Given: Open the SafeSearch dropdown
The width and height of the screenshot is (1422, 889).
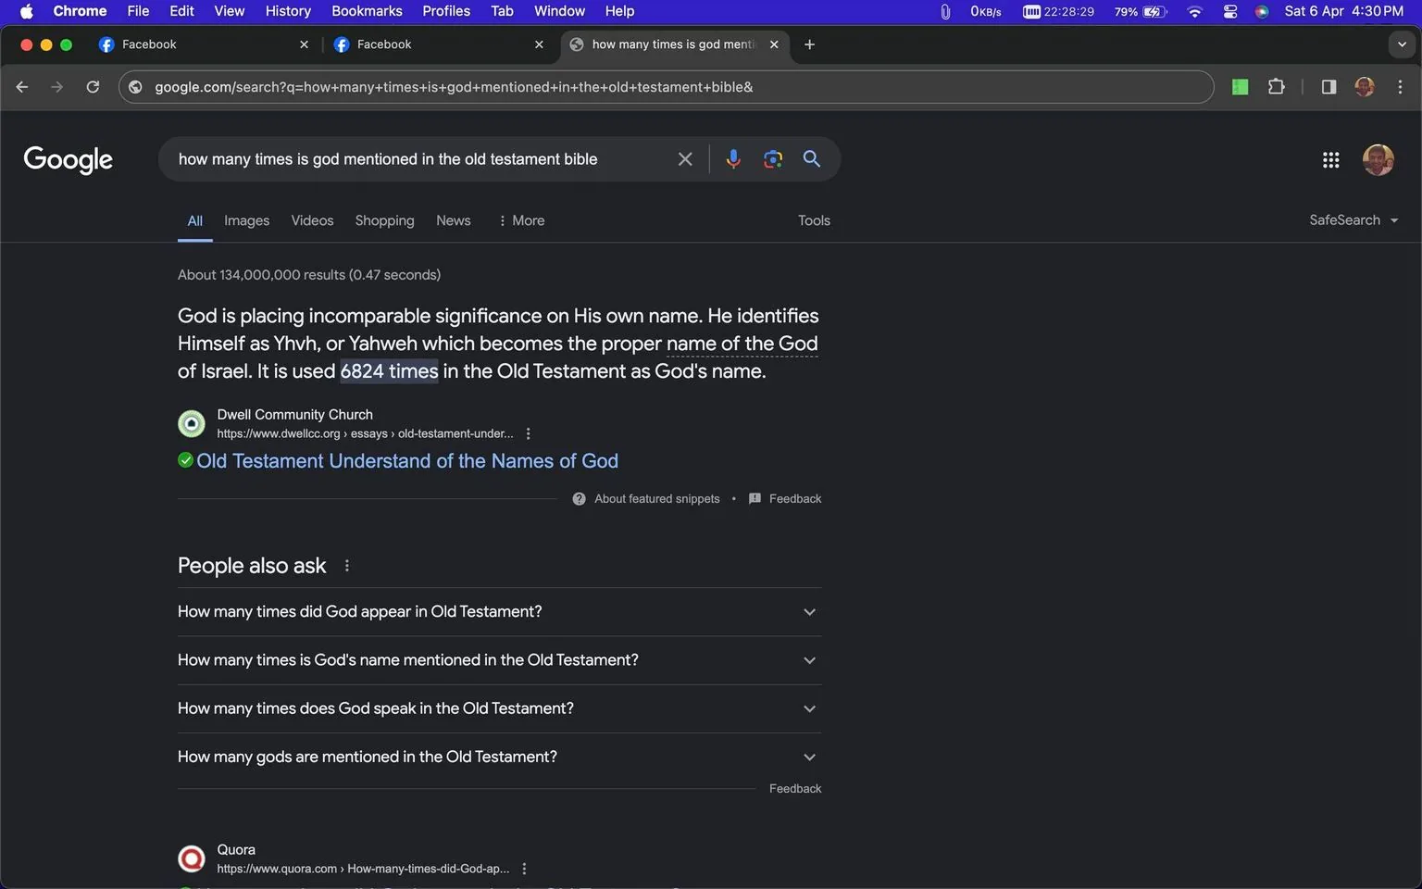Looking at the screenshot, I should 1353,219.
